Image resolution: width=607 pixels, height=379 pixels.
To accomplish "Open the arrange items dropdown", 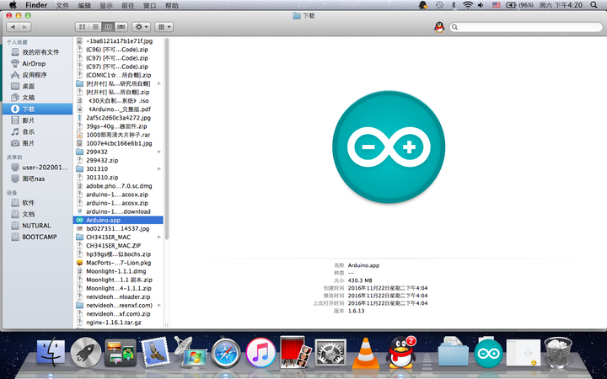I will 164,27.
